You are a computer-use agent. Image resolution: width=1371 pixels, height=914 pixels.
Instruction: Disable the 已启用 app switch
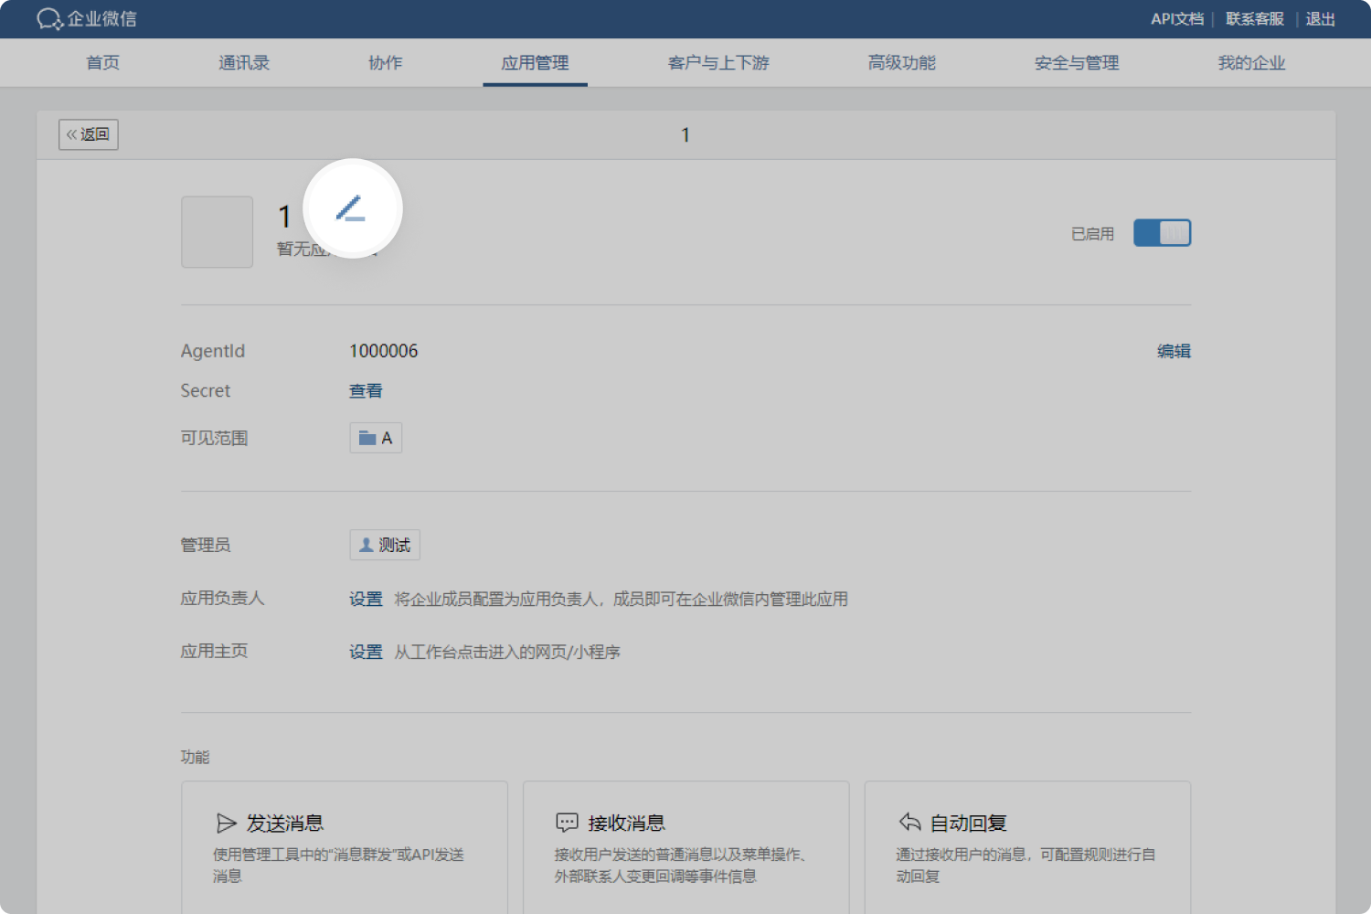(1162, 232)
